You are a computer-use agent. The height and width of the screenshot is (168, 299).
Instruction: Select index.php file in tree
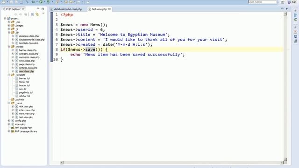[20, 124]
